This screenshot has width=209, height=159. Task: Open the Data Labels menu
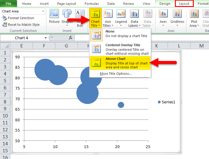tap(134, 18)
